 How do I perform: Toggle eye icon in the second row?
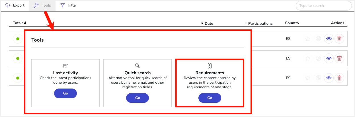[x=329, y=58]
